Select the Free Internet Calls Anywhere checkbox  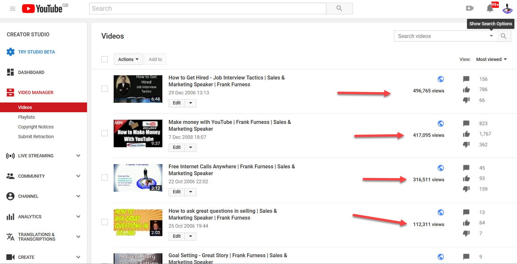click(x=105, y=178)
